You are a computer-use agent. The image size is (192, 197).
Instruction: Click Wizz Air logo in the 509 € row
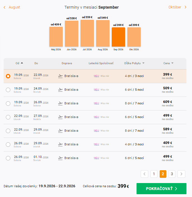[97, 90]
